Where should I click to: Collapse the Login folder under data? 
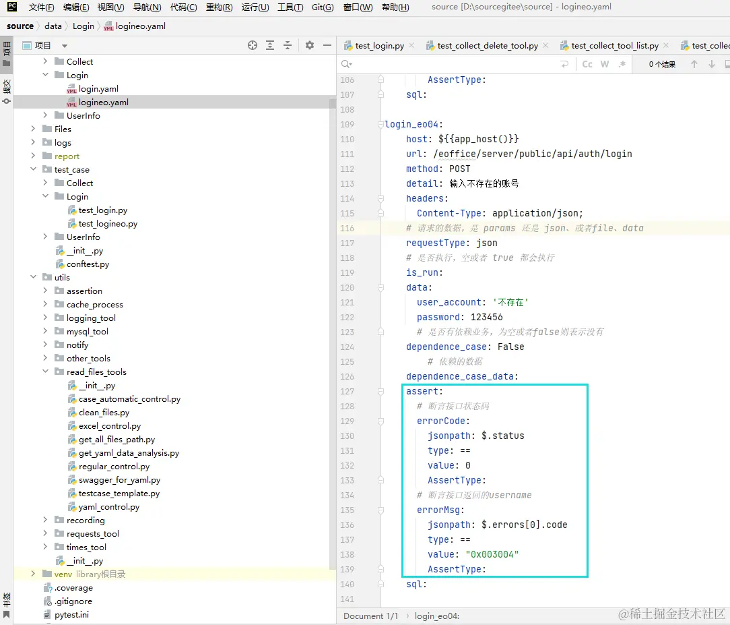click(x=45, y=75)
